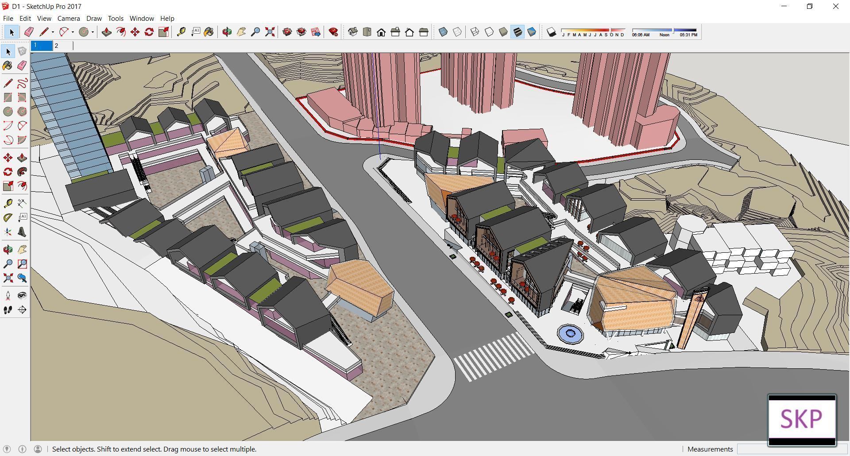Open the Tools menu

pyautogui.click(x=116, y=19)
